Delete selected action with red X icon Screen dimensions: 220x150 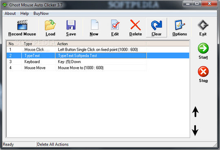coord(135,25)
